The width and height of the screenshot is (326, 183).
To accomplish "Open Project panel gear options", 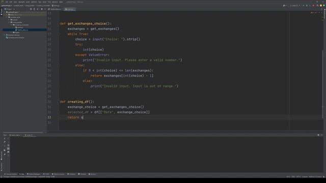I will (42, 9).
